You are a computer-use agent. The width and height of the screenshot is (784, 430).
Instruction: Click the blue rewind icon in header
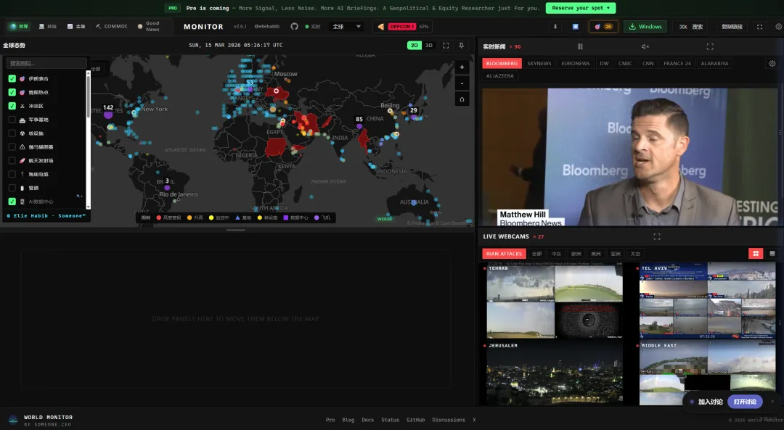click(576, 27)
